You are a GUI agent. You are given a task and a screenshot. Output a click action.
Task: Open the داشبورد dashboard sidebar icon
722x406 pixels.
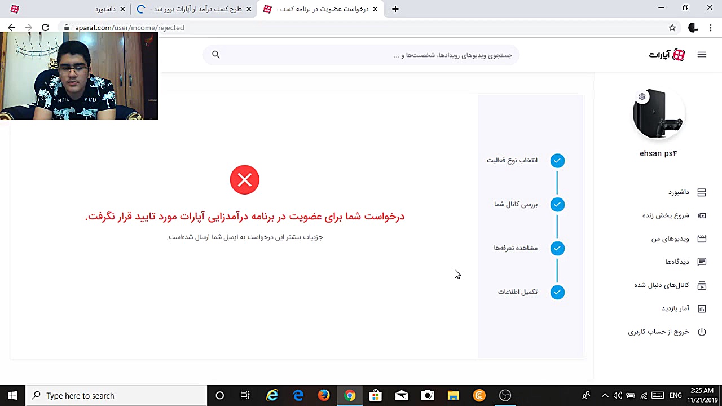[702, 192]
